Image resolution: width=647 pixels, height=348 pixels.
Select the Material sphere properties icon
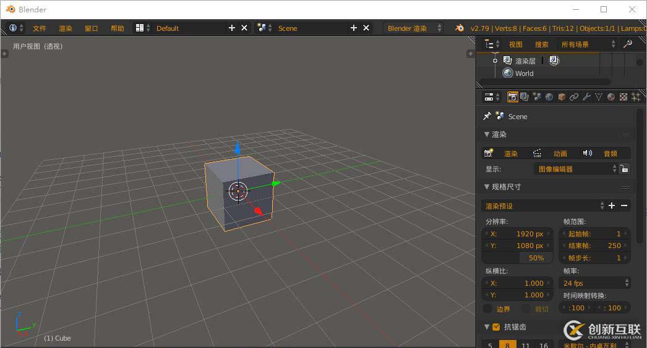click(611, 97)
